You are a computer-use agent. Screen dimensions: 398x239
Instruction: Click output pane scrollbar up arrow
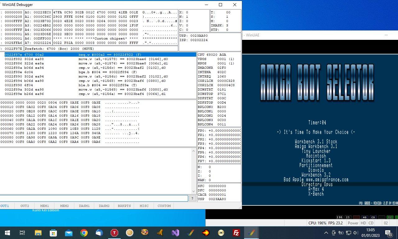pyautogui.click(x=194, y=151)
